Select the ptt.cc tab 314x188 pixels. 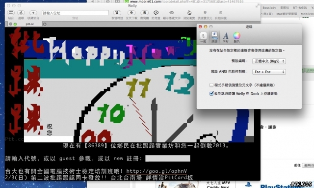pos(29,24)
